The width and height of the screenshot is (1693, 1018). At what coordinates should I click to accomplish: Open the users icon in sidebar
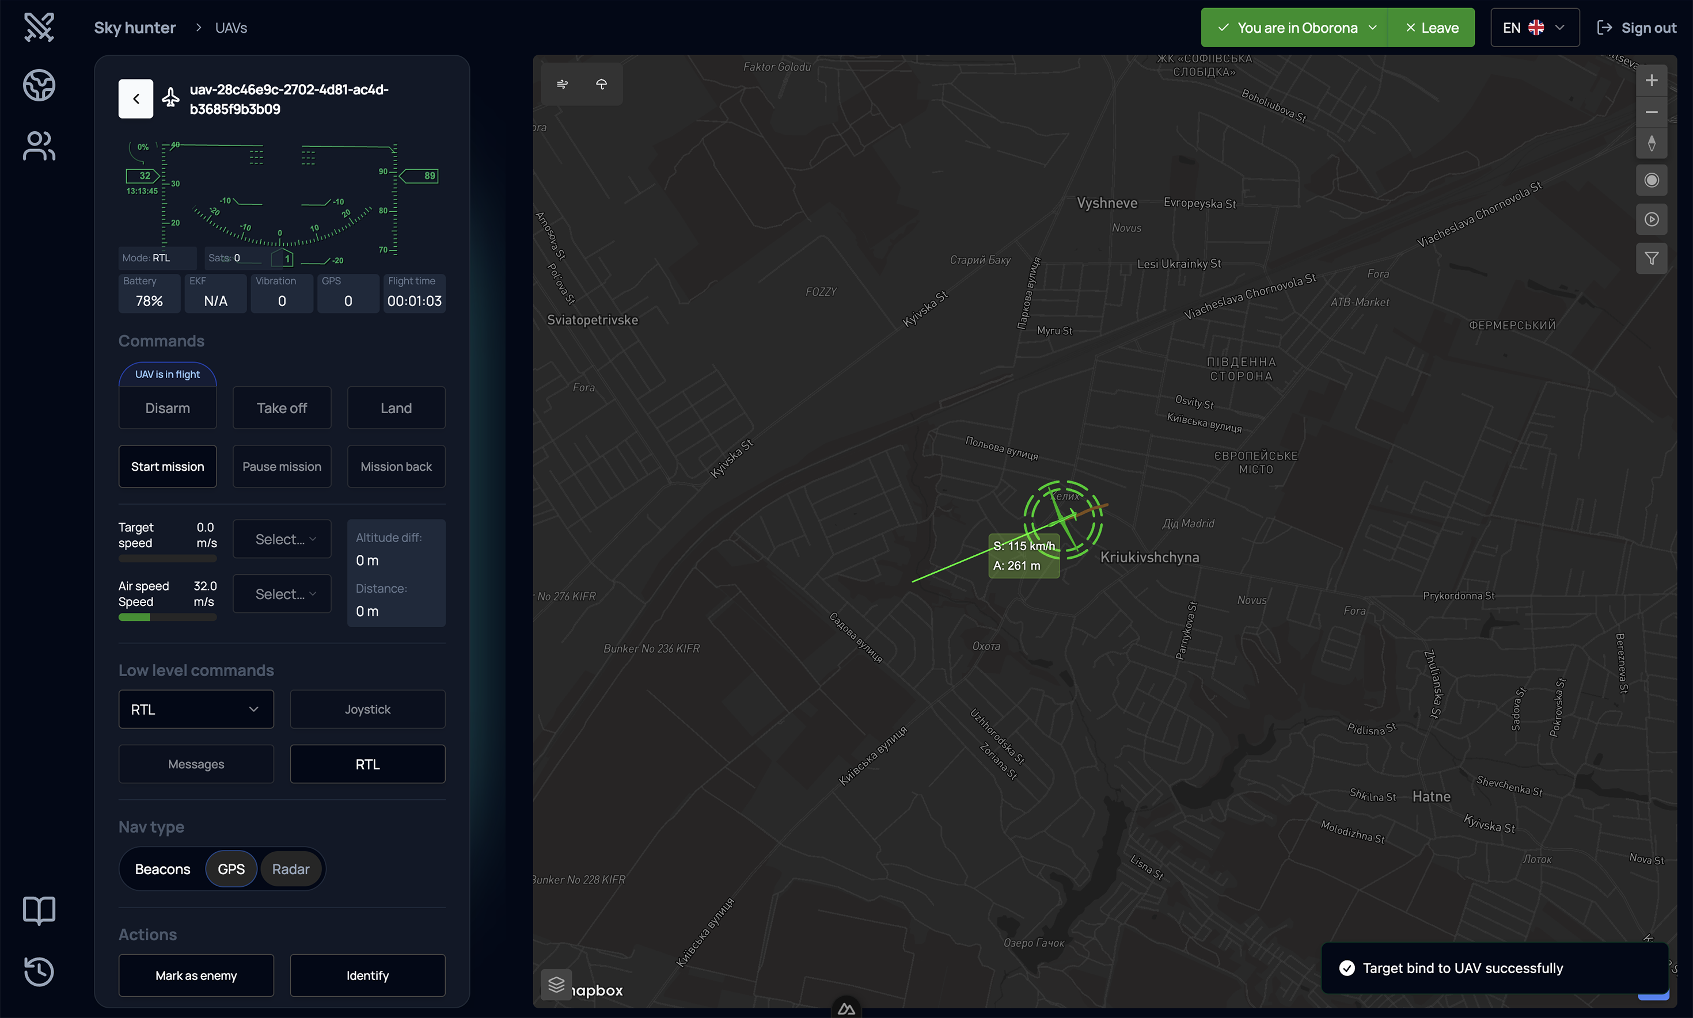point(39,146)
